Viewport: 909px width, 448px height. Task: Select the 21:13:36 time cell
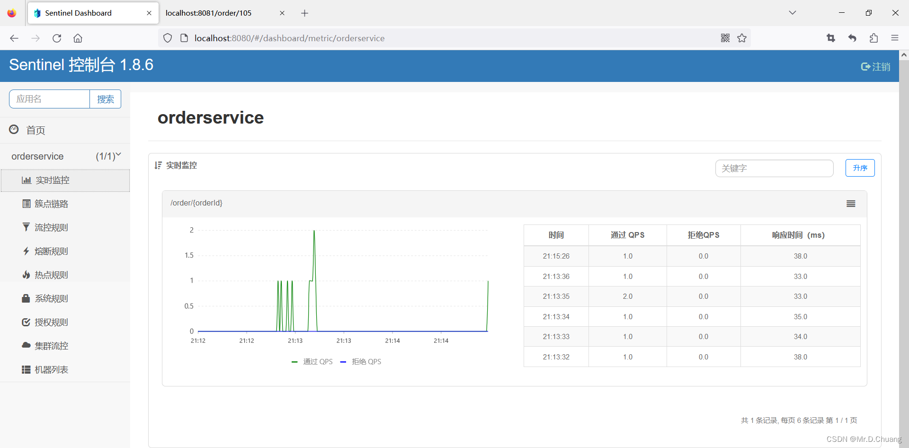pyautogui.click(x=556, y=277)
